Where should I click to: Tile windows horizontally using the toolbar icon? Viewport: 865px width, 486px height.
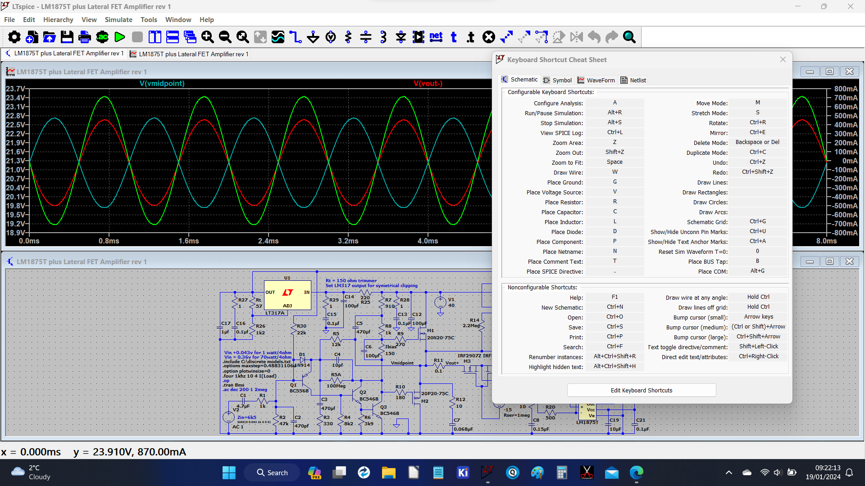[173, 37]
